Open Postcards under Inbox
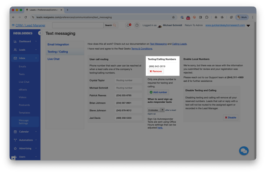266x173 pixels. click(x=24, y=105)
